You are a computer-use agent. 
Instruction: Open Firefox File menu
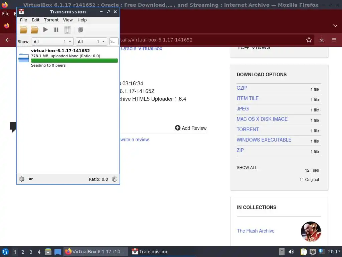(6, 14)
